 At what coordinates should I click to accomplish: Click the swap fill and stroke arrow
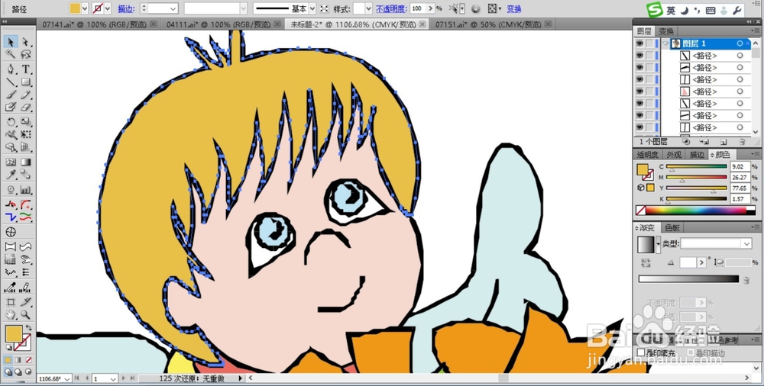(x=29, y=328)
